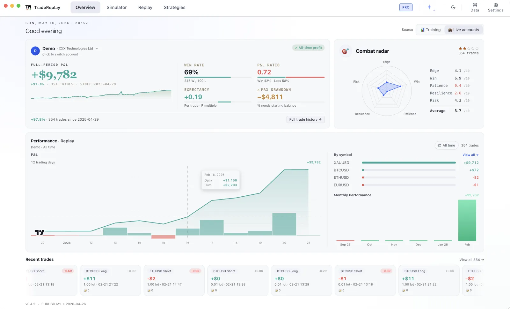Click 'Click to switch account' text
Screen dimensions: 510x309
click(60, 54)
